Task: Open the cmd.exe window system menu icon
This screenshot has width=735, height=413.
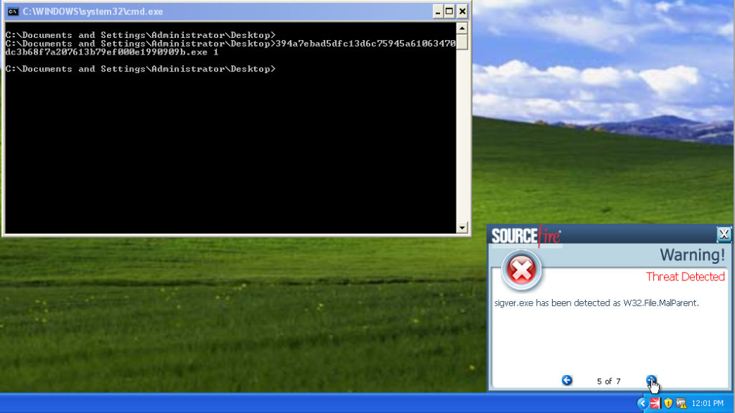Action: click(x=13, y=11)
